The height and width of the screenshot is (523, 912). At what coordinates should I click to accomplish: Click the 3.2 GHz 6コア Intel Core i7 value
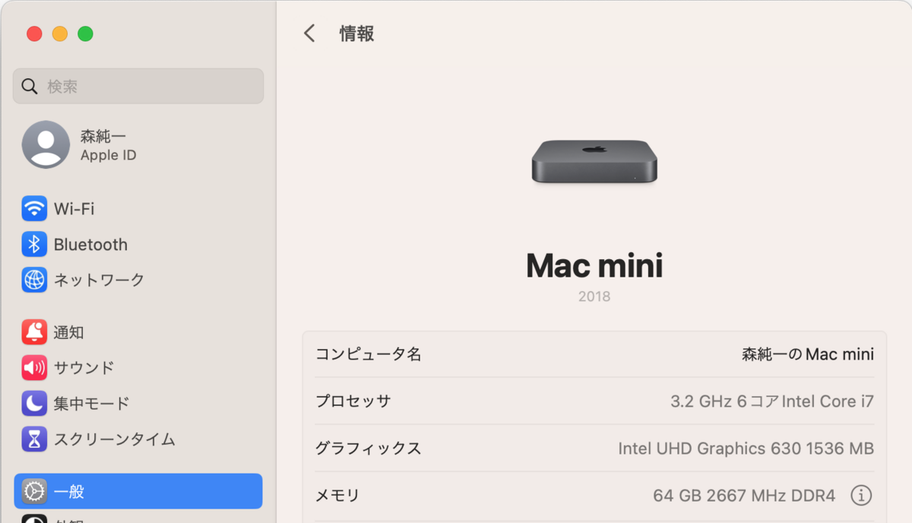click(x=772, y=401)
